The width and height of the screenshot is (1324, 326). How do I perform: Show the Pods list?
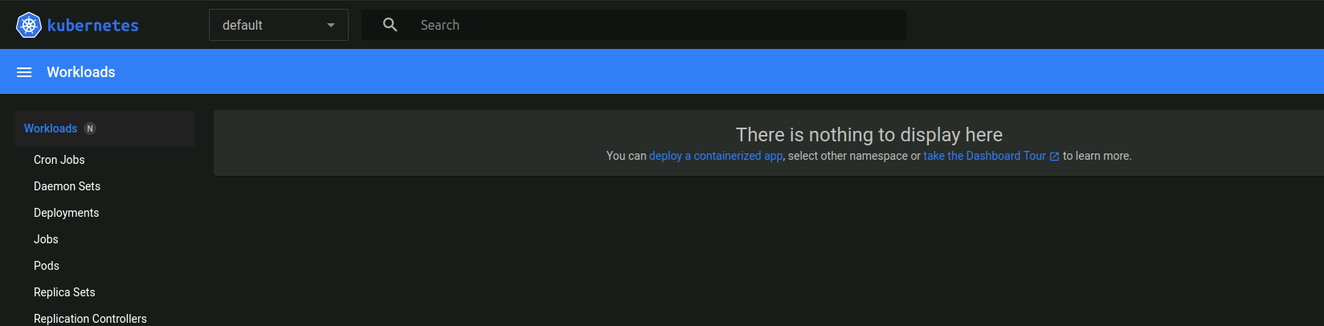[x=47, y=266]
